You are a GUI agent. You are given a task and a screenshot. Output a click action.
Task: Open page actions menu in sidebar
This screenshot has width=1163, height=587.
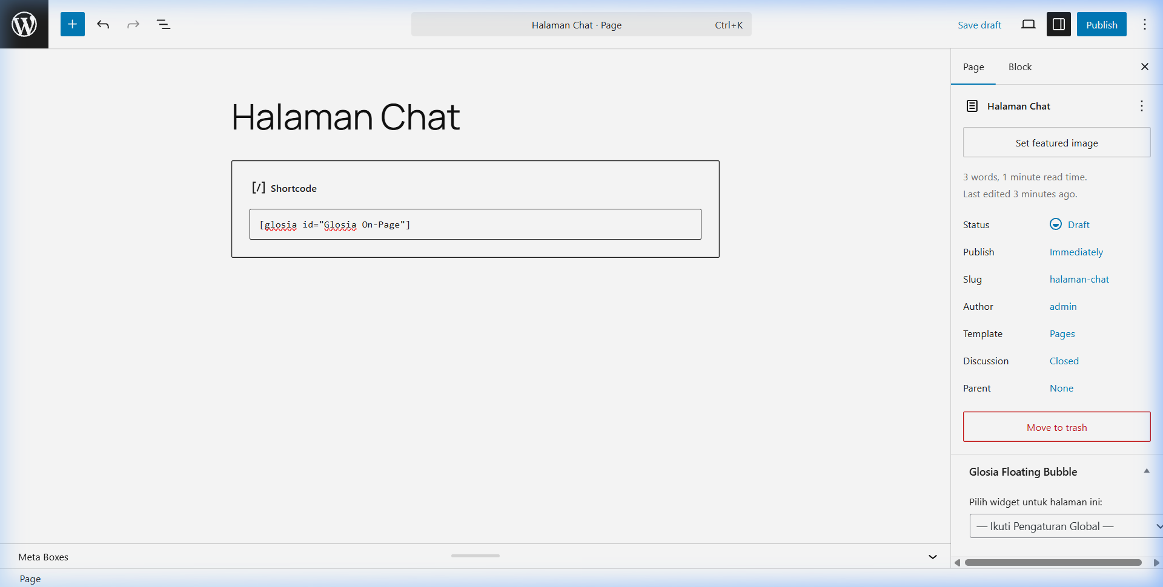tap(1142, 106)
